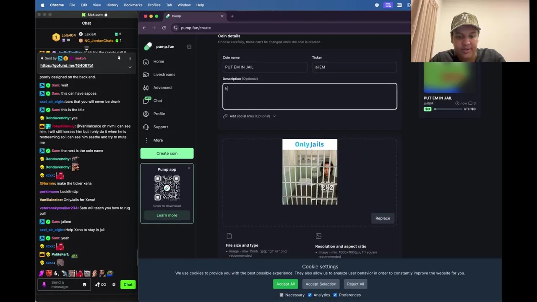Click the link icon beside Add social links
Screen dimensions: 537x302
pos(225,116)
